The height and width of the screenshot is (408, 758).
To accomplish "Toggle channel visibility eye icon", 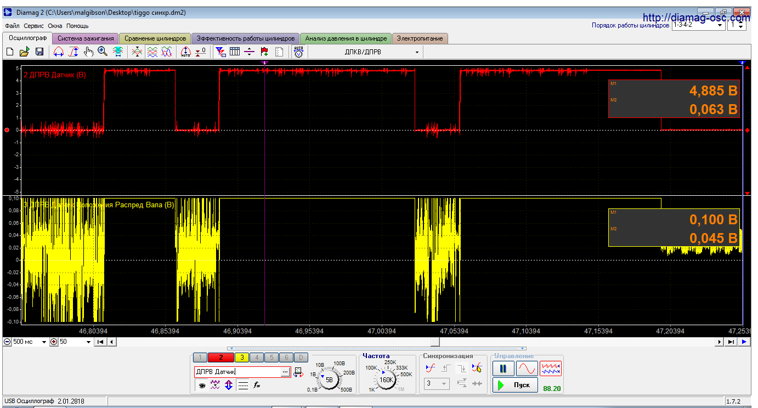I will coord(202,386).
